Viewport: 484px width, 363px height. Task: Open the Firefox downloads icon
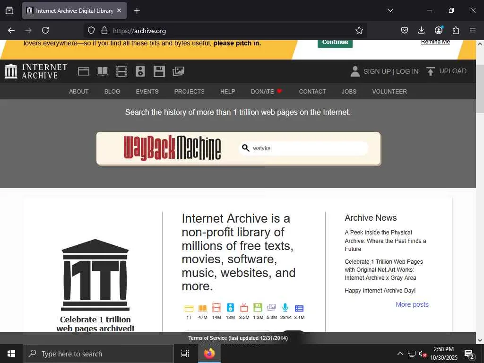[421, 30]
